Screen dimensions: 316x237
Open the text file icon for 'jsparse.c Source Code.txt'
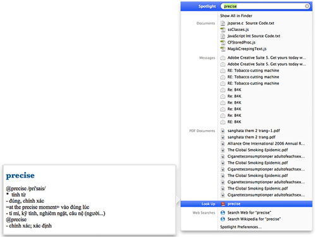[222, 23]
